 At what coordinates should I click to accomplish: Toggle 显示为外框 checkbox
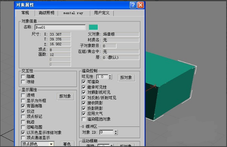(23, 101)
